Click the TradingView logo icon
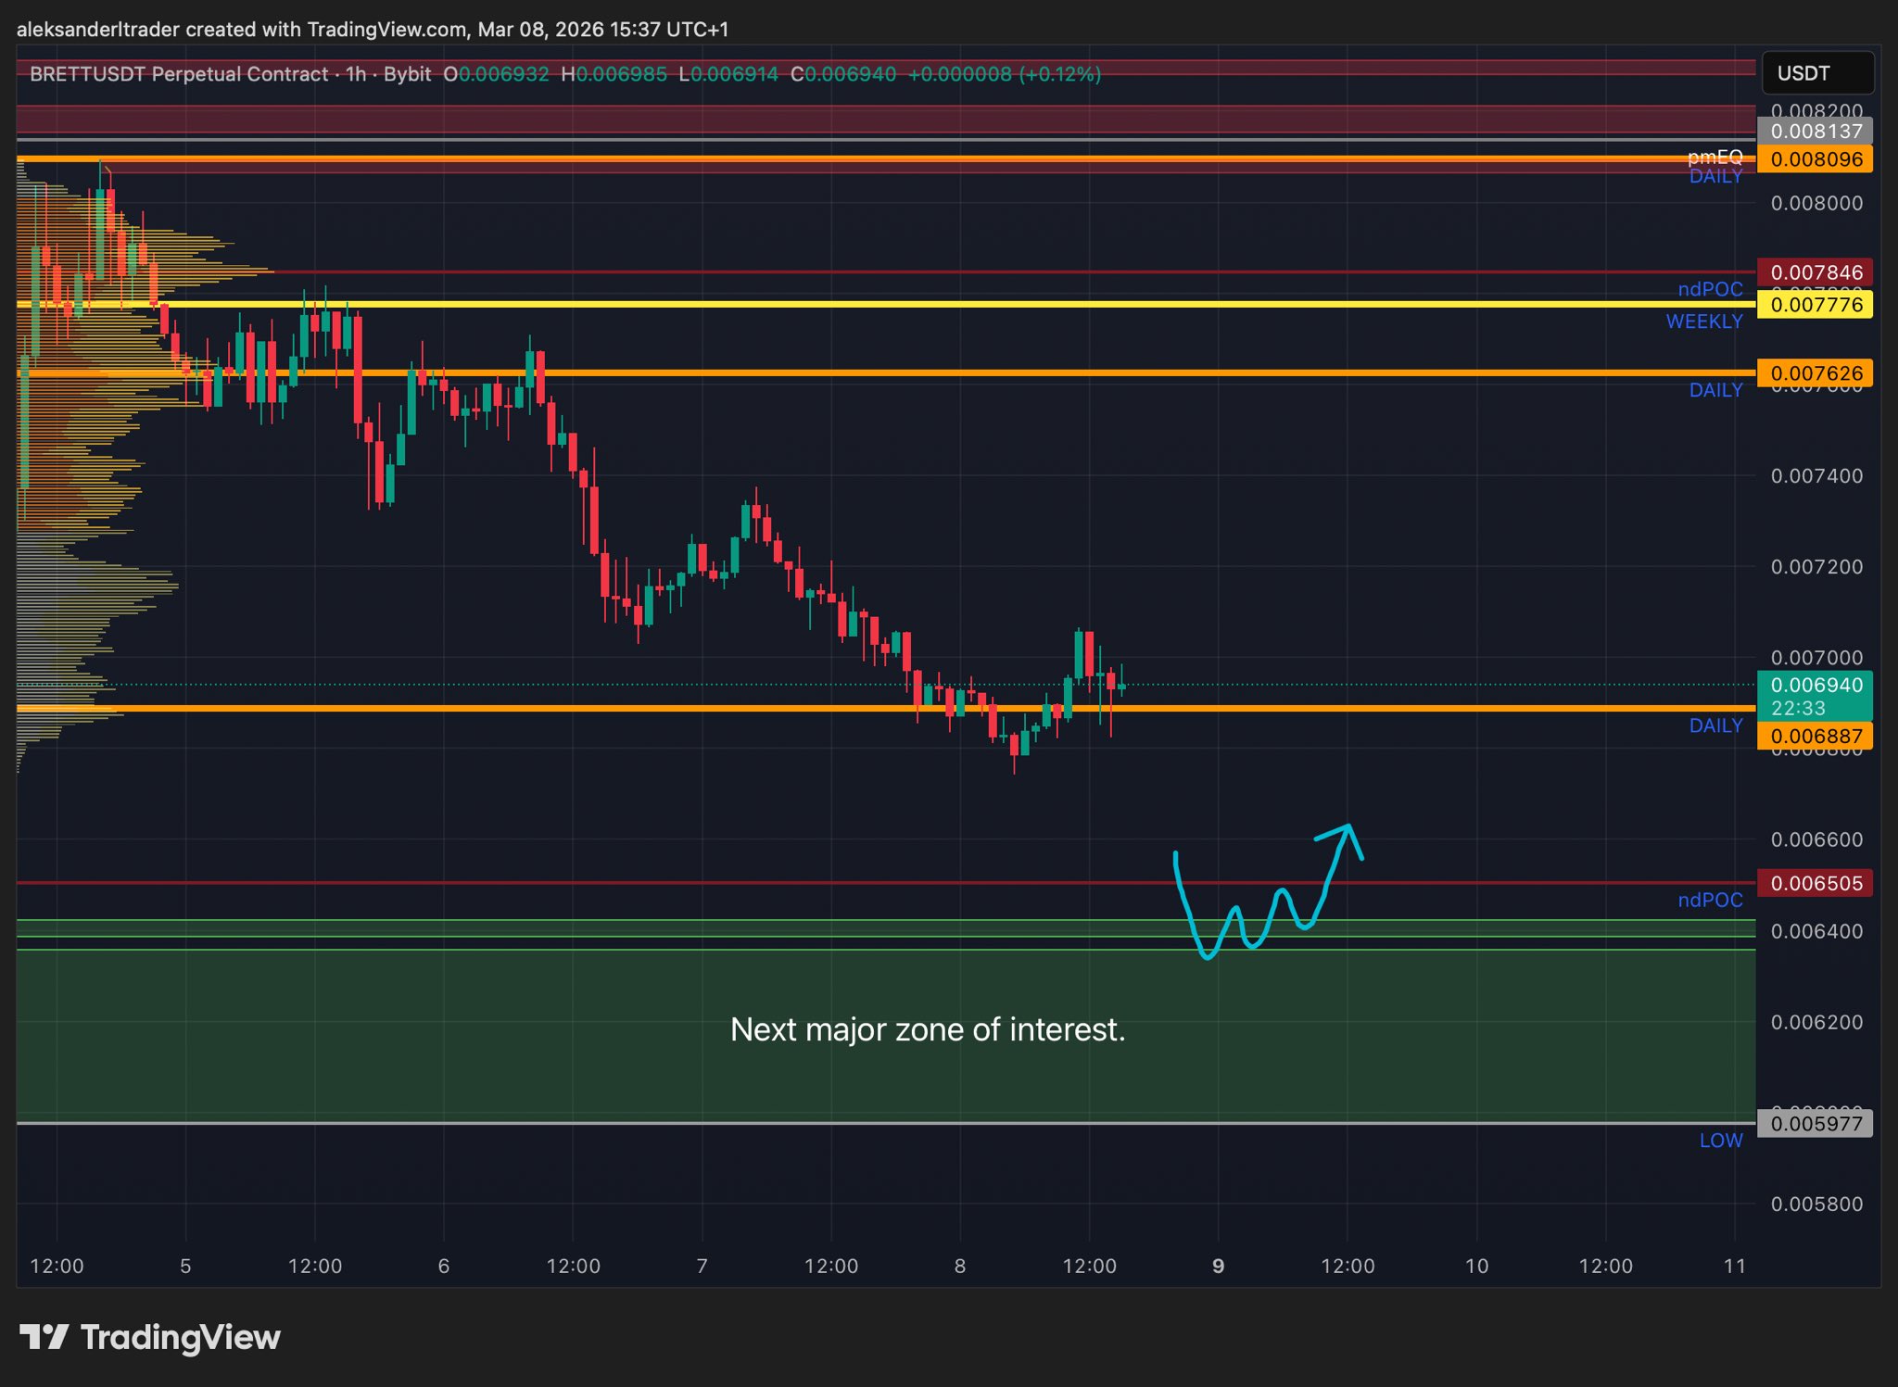Screen dimensions: 1898x1387 44,1337
